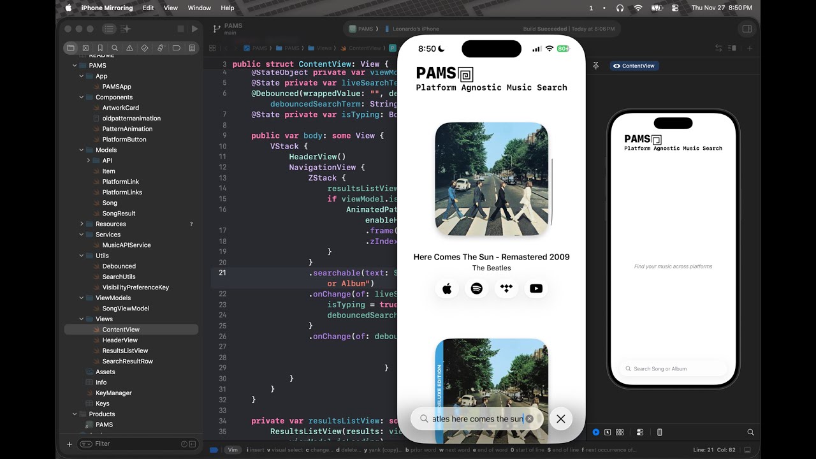Select ArtworkCard file in navigator

click(120, 108)
